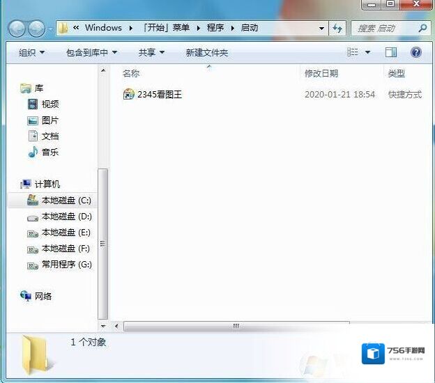Toggle the preview pane icon
The height and width of the screenshot is (383, 435).
[x=391, y=52]
